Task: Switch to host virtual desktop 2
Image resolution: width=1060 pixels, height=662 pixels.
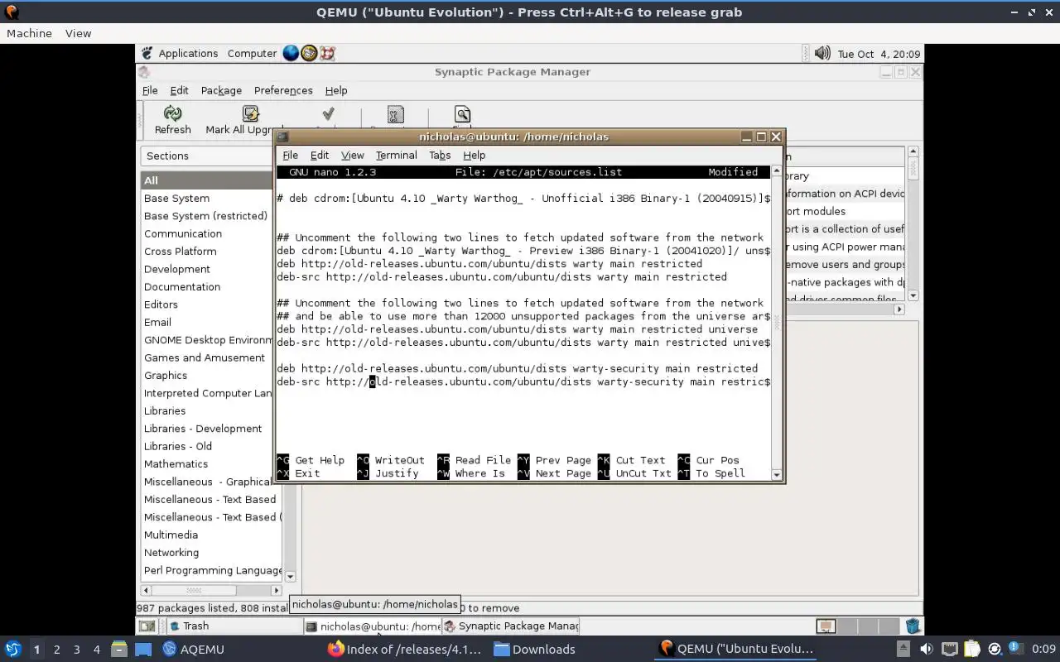Action: (56, 649)
